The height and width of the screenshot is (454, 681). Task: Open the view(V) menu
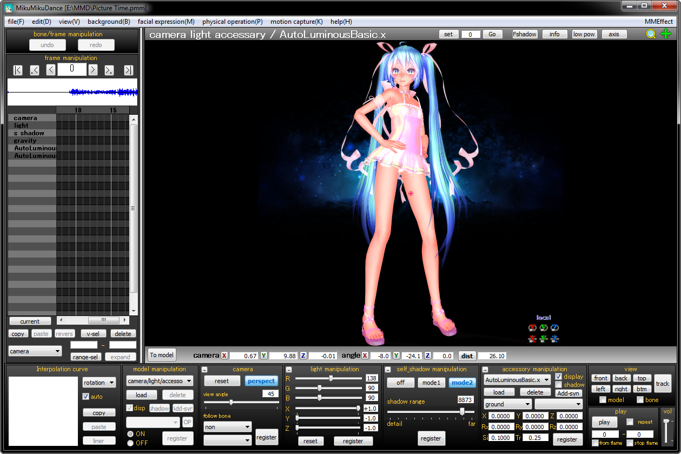tap(69, 22)
